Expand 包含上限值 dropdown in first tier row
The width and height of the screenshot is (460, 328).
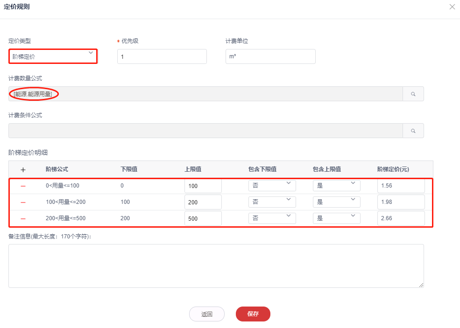(x=336, y=186)
